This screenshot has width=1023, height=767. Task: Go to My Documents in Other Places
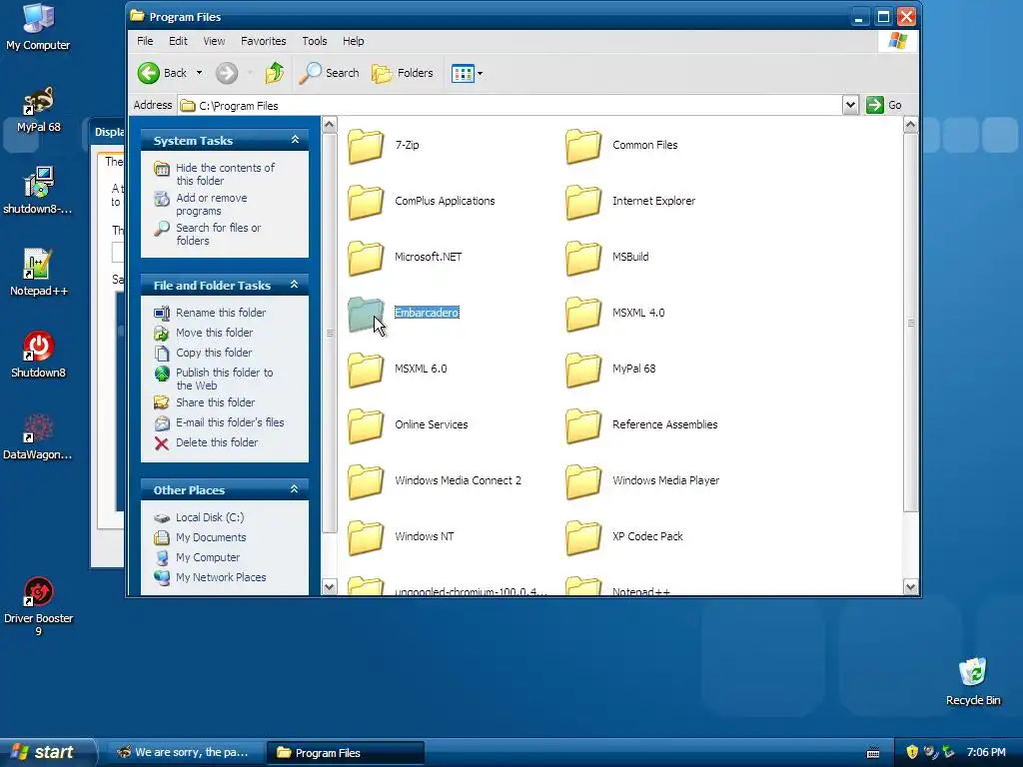(211, 537)
